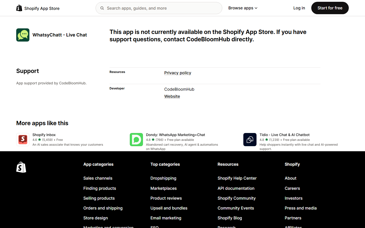Open Product reviews footer link

(x=166, y=198)
